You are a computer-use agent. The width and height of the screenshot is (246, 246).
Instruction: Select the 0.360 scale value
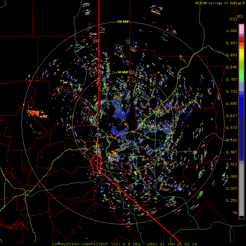232,176
